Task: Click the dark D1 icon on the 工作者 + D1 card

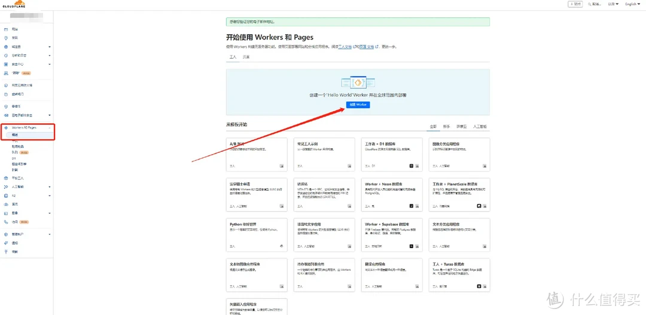Action: coord(411,166)
